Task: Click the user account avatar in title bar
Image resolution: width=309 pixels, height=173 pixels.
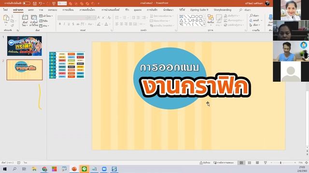Action: click(267, 3)
